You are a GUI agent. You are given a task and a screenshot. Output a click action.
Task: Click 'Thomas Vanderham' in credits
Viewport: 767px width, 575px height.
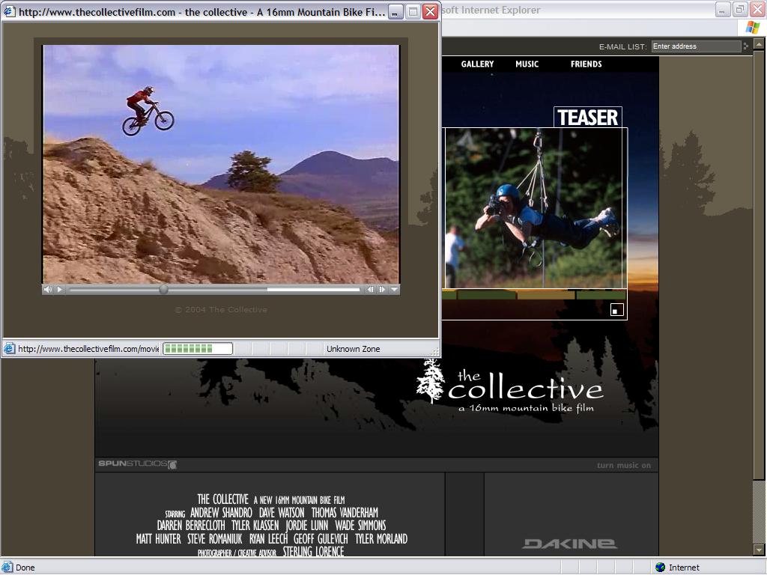coord(345,512)
